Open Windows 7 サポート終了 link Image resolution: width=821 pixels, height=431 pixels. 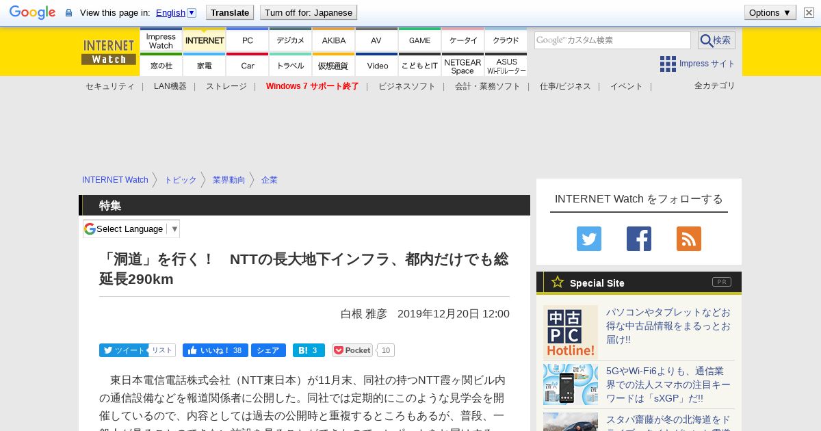tap(312, 86)
